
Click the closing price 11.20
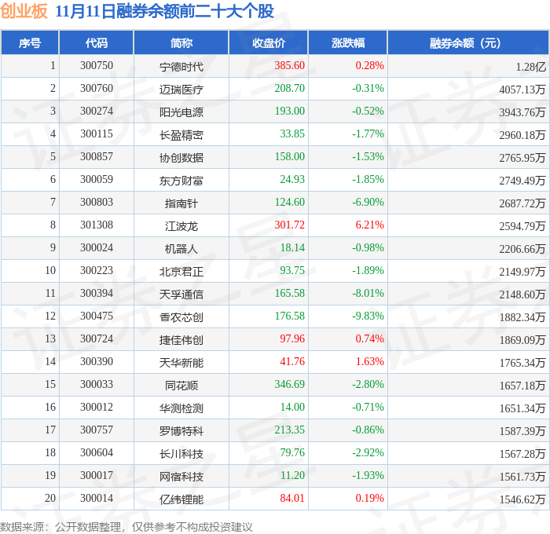pos(292,475)
